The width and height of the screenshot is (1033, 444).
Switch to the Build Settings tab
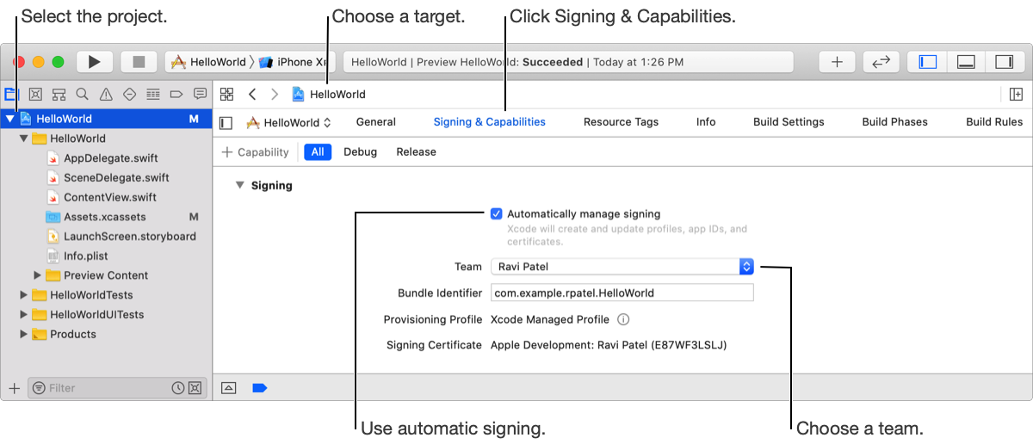point(789,122)
